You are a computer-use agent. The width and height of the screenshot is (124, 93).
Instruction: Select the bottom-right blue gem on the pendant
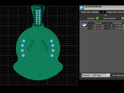coord(52,56)
